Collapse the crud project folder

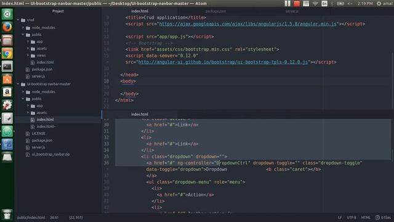[x=18, y=20]
